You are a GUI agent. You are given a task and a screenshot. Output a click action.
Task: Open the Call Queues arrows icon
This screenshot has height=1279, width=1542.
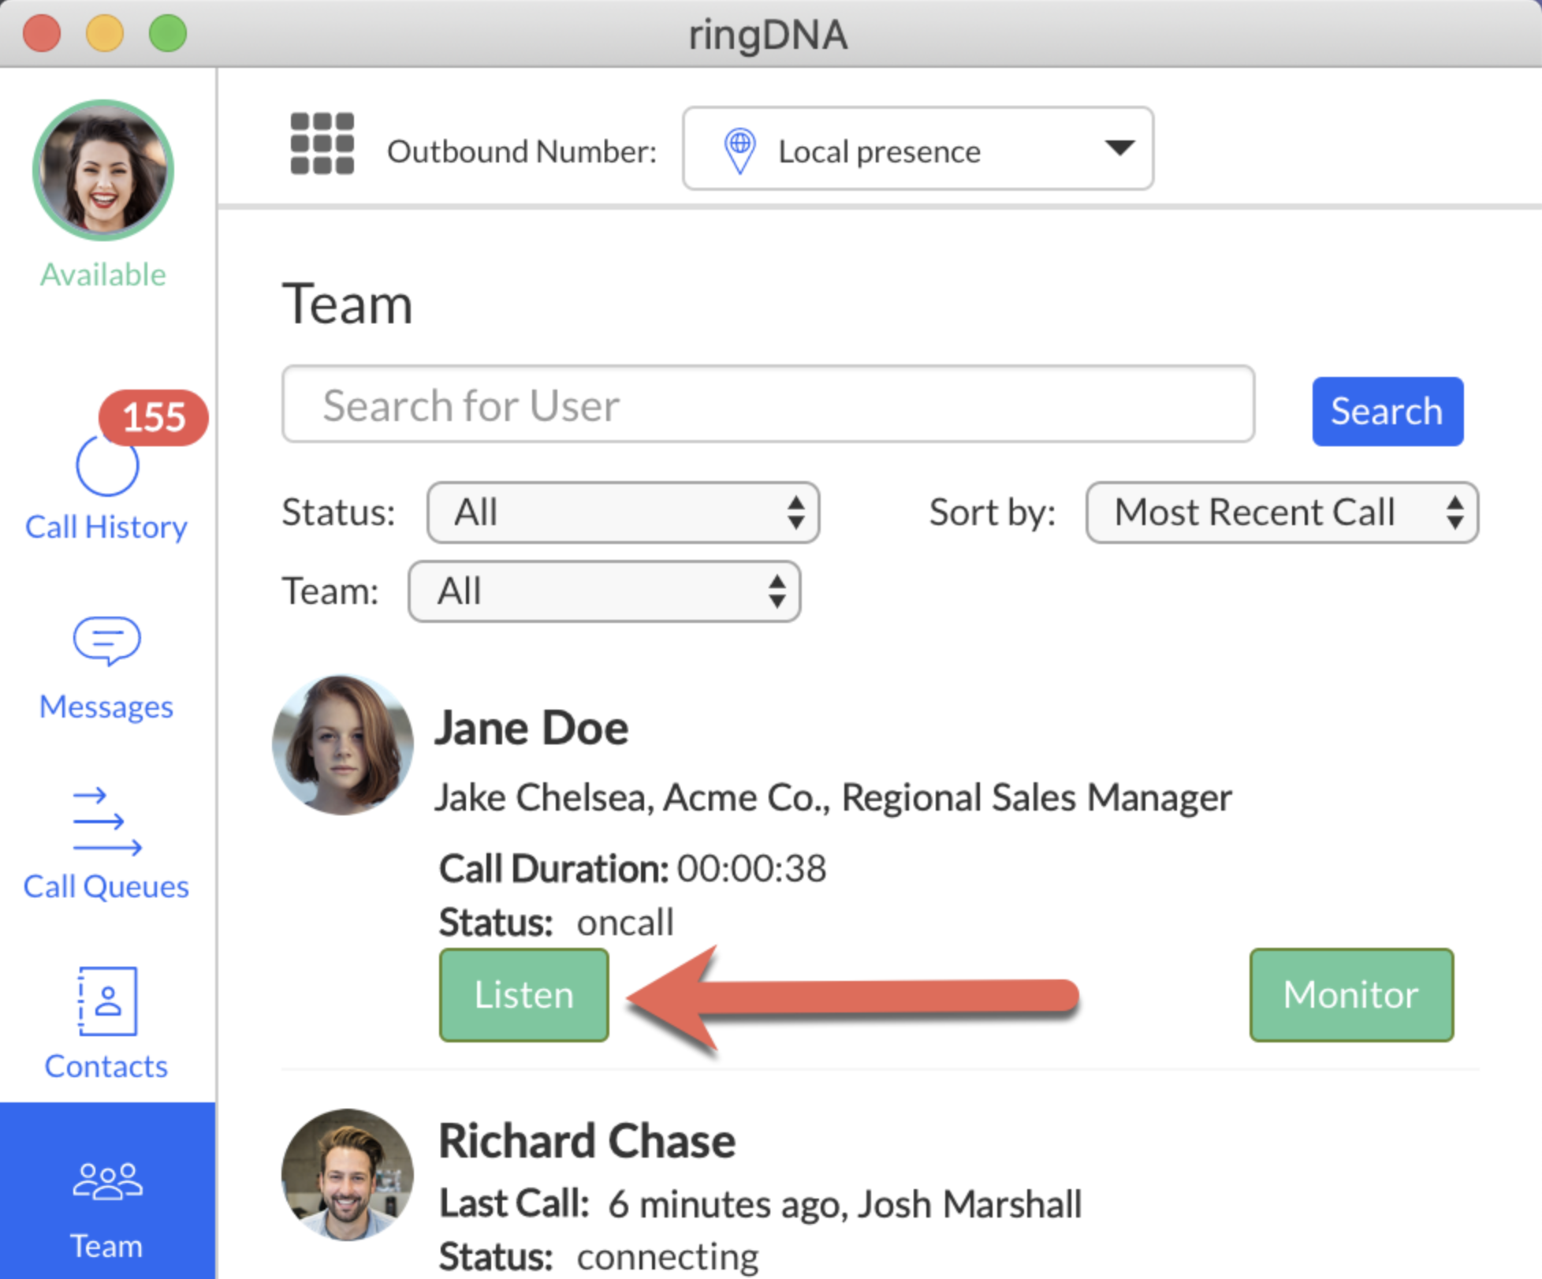[x=107, y=821]
